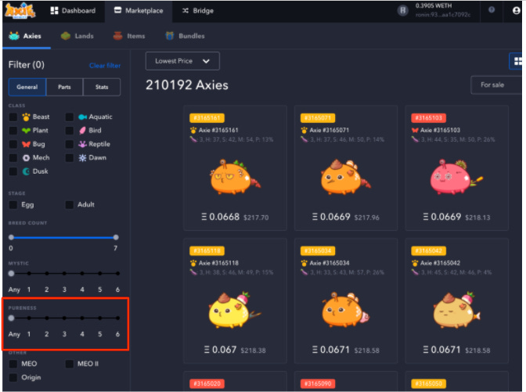Viewport: 526px width, 392px height.
Task: Click the Beast paw icon in filters
Action: coord(26,117)
